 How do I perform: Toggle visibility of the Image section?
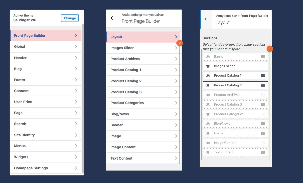tap(208, 133)
